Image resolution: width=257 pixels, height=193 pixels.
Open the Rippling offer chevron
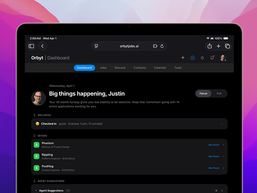(223, 156)
